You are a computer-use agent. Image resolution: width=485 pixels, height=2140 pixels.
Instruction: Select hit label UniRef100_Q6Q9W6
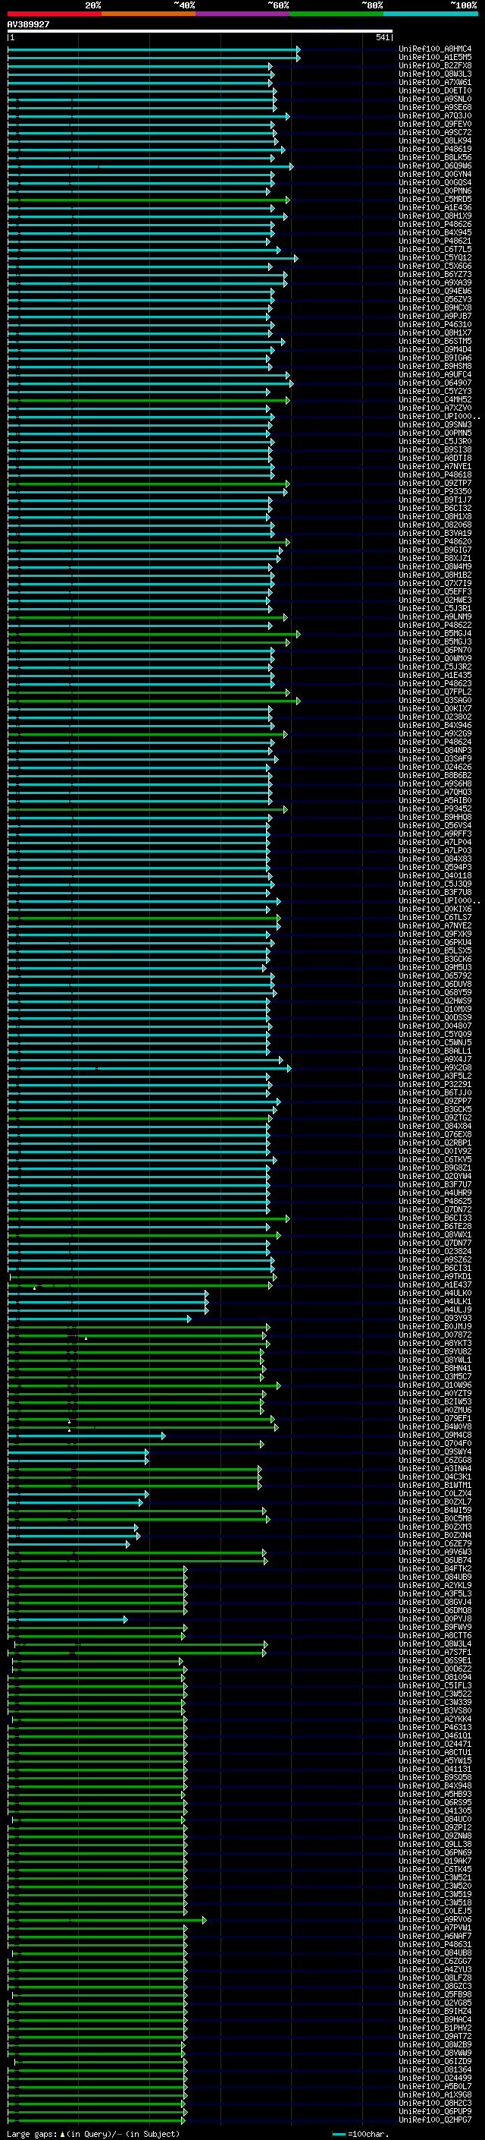(x=435, y=165)
